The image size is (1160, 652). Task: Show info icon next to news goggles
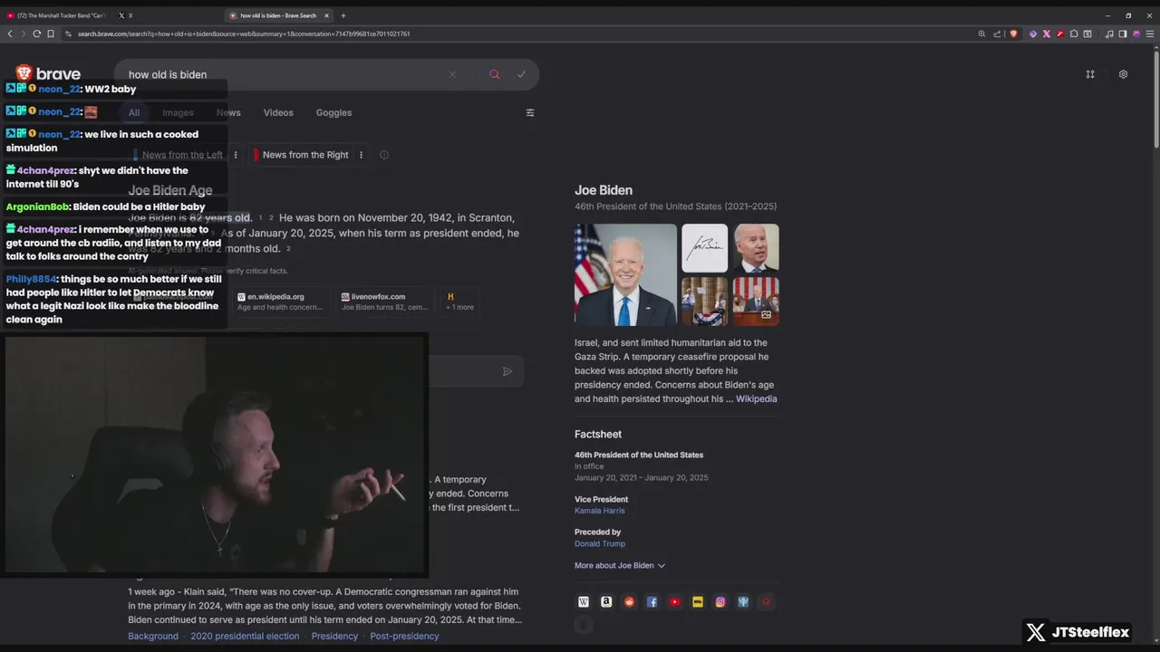384,155
